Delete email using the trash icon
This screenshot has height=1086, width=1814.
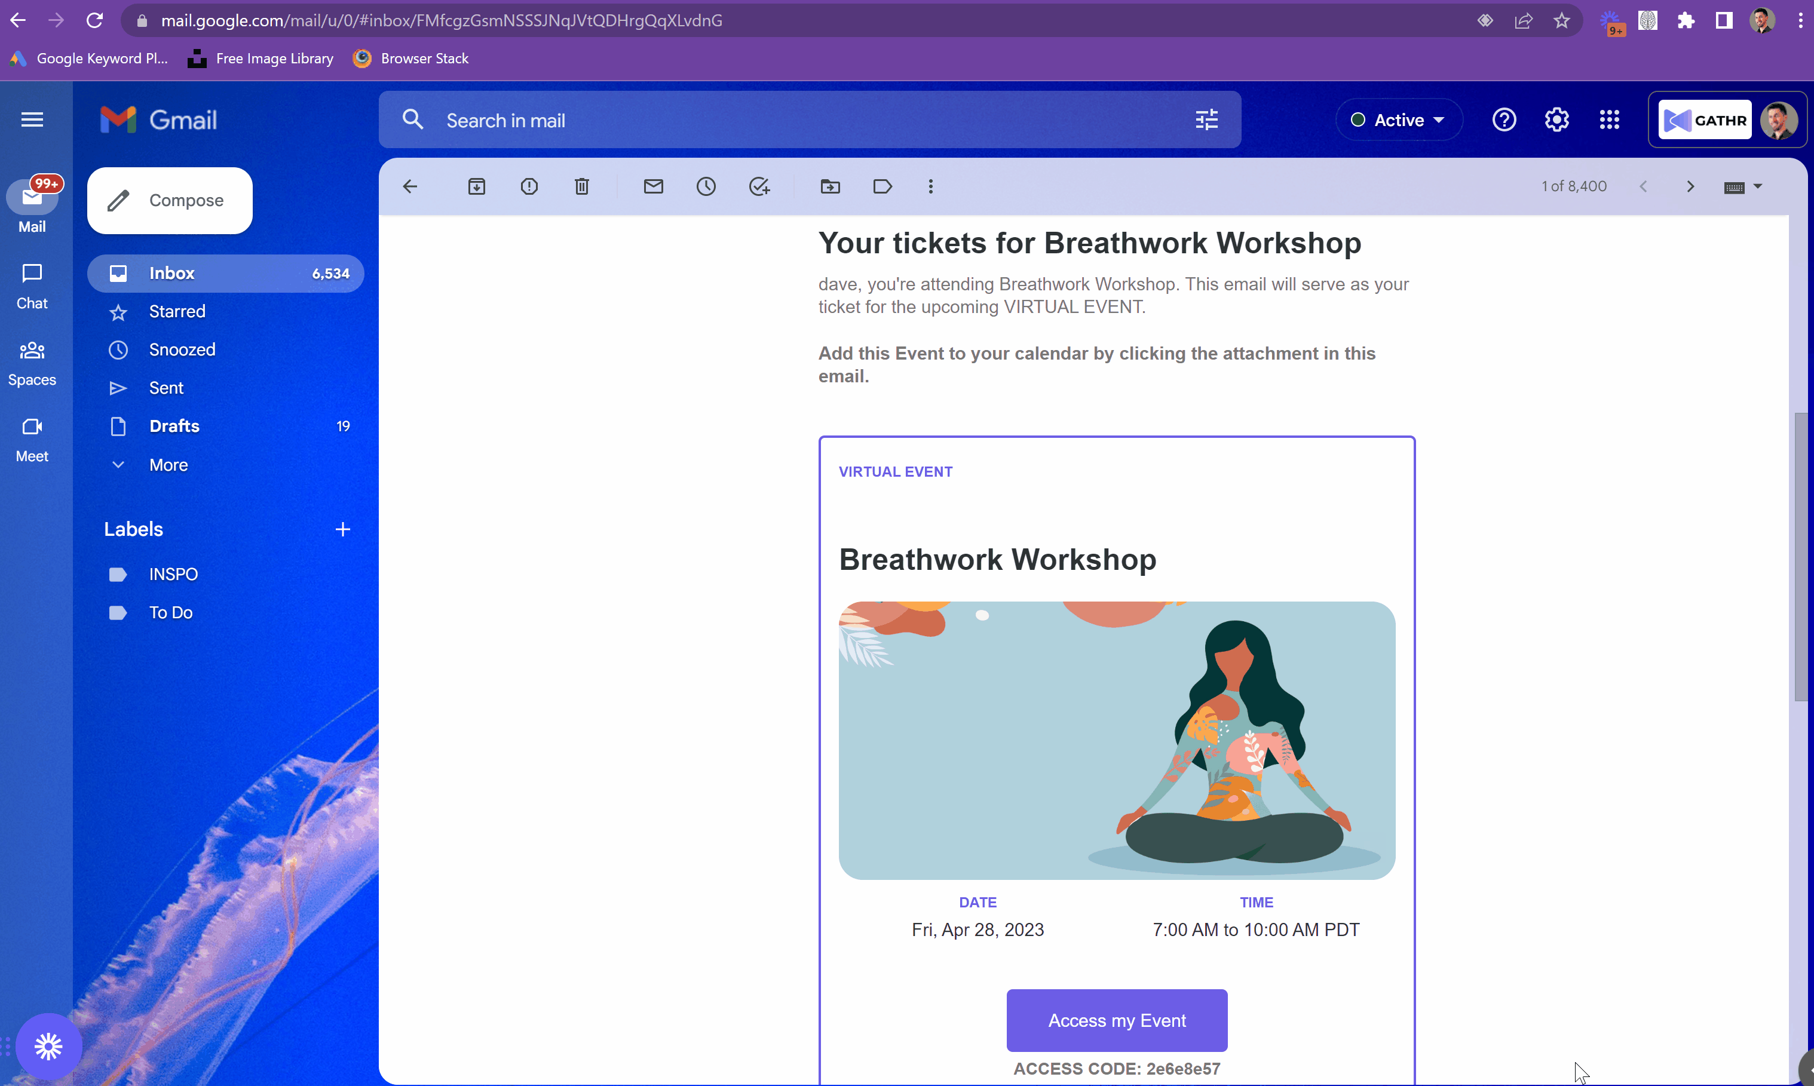[582, 186]
